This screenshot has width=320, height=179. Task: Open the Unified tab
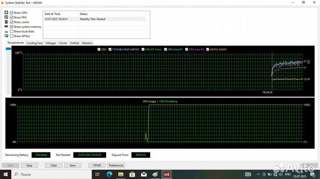click(74, 43)
